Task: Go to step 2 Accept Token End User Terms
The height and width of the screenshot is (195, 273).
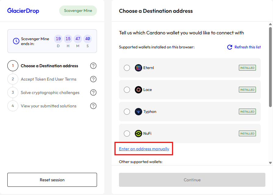Action: pos(48,79)
